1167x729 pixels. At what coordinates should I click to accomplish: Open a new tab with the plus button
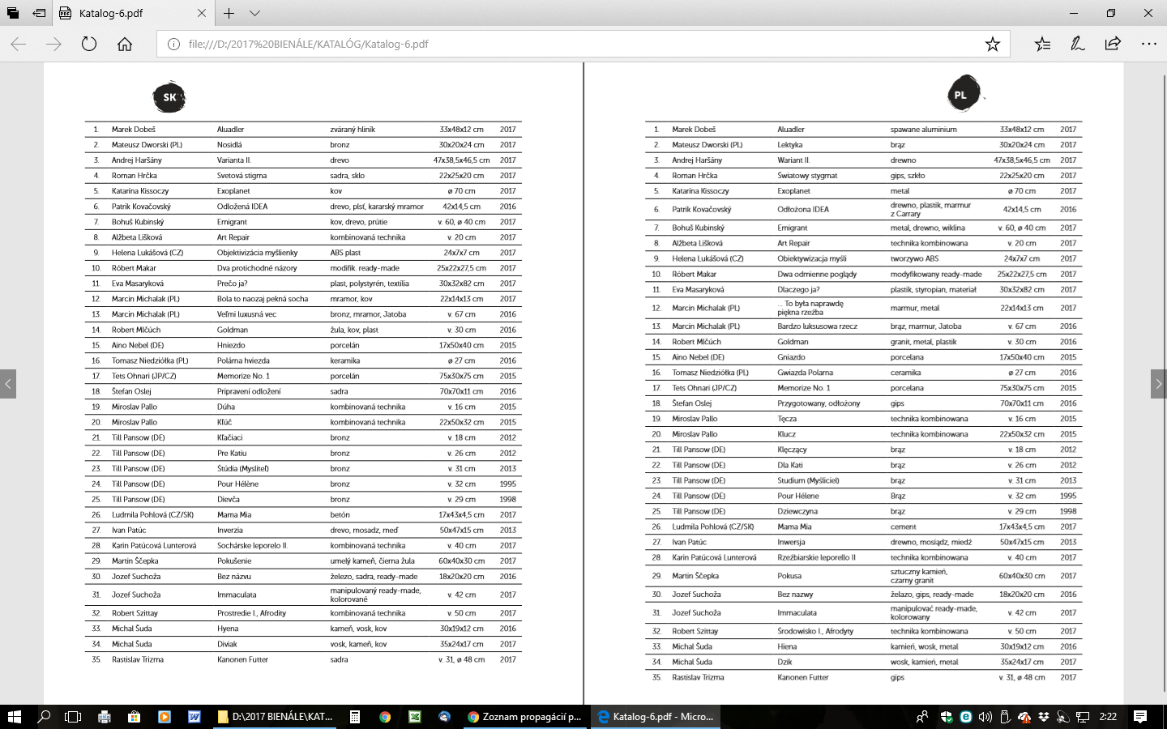[229, 13]
